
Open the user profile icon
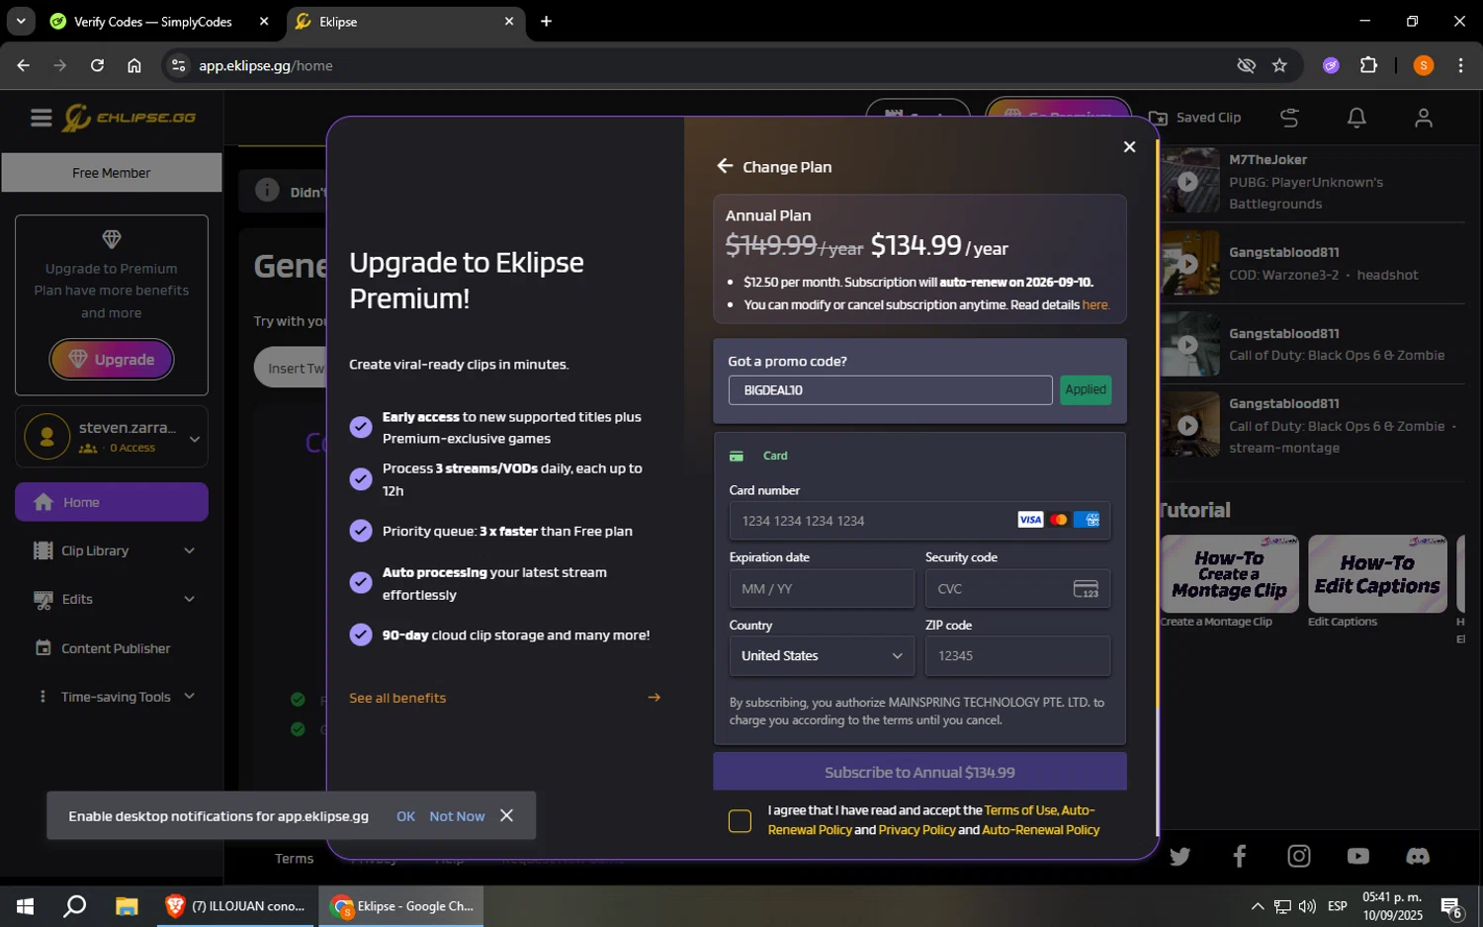coord(1423,118)
